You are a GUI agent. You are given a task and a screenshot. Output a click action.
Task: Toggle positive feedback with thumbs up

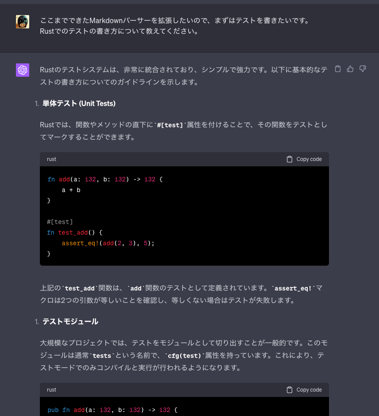[x=350, y=69]
